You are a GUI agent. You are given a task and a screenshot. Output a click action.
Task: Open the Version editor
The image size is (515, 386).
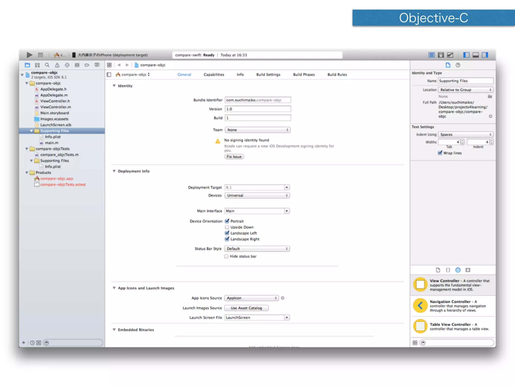click(x=450, y=55)
